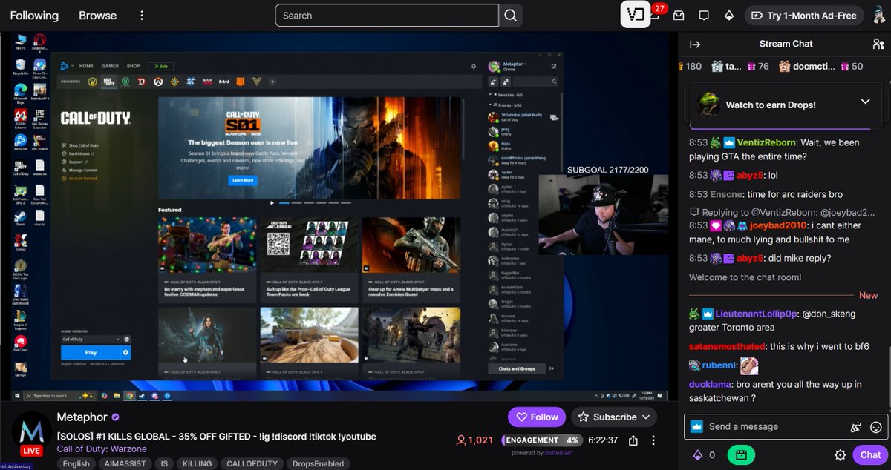This screenshot has width=891, height=470.
Task: Click the Chat send button
Action: pyautogui.click(x=870, y=454)
